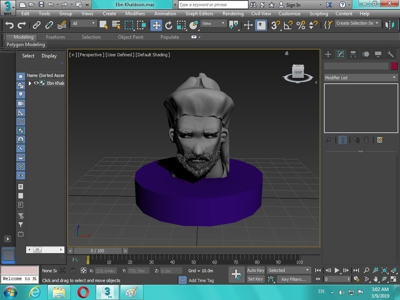Viewport: 400px width, 300px height.
Task: Toggle the 3D Snaps button
Action: tap(275, 25)
